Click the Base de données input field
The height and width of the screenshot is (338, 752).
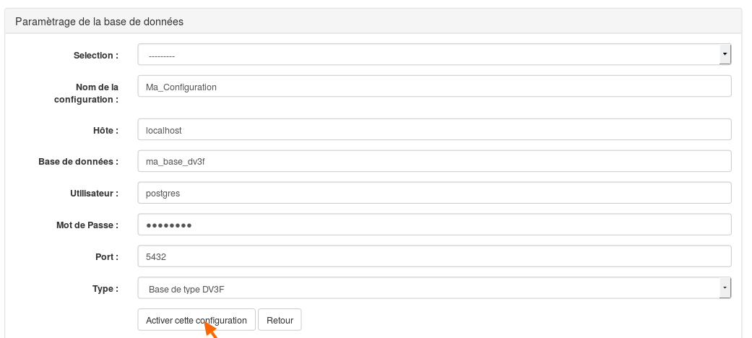(434, 161)
